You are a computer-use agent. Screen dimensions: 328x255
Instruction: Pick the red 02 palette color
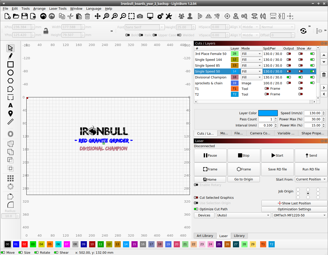[24, 244]
